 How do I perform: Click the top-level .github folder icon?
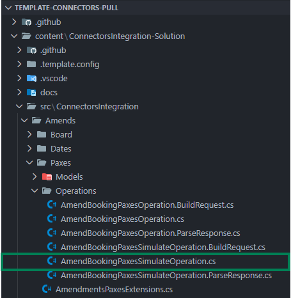(x=26, y=22)
